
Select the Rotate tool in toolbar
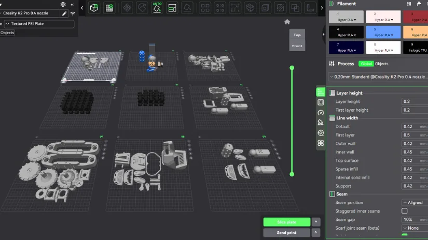[x=142, y=8]
